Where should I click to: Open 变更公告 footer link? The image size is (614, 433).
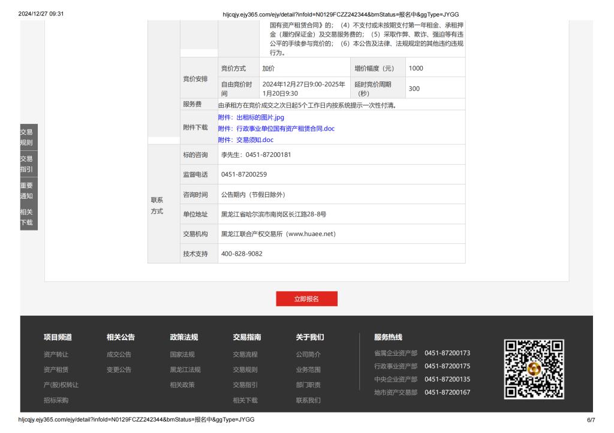pyautogui.click(x=119, y=370)
